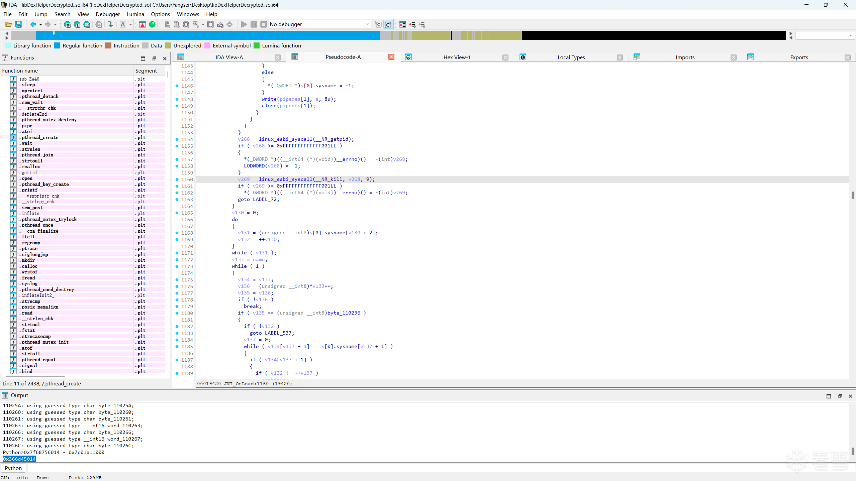Click the blue regular function navigation band
This screenshot has width=856, height=481.
(207, 35)
